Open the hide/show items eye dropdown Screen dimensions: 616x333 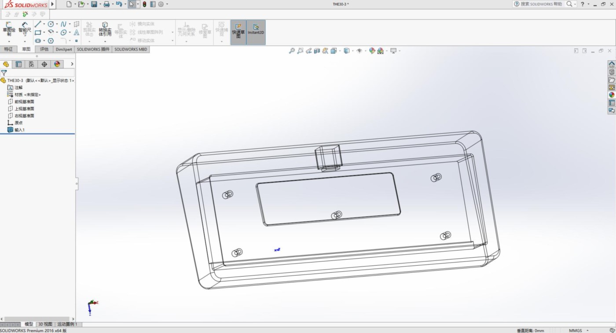[x=365, y=51]
